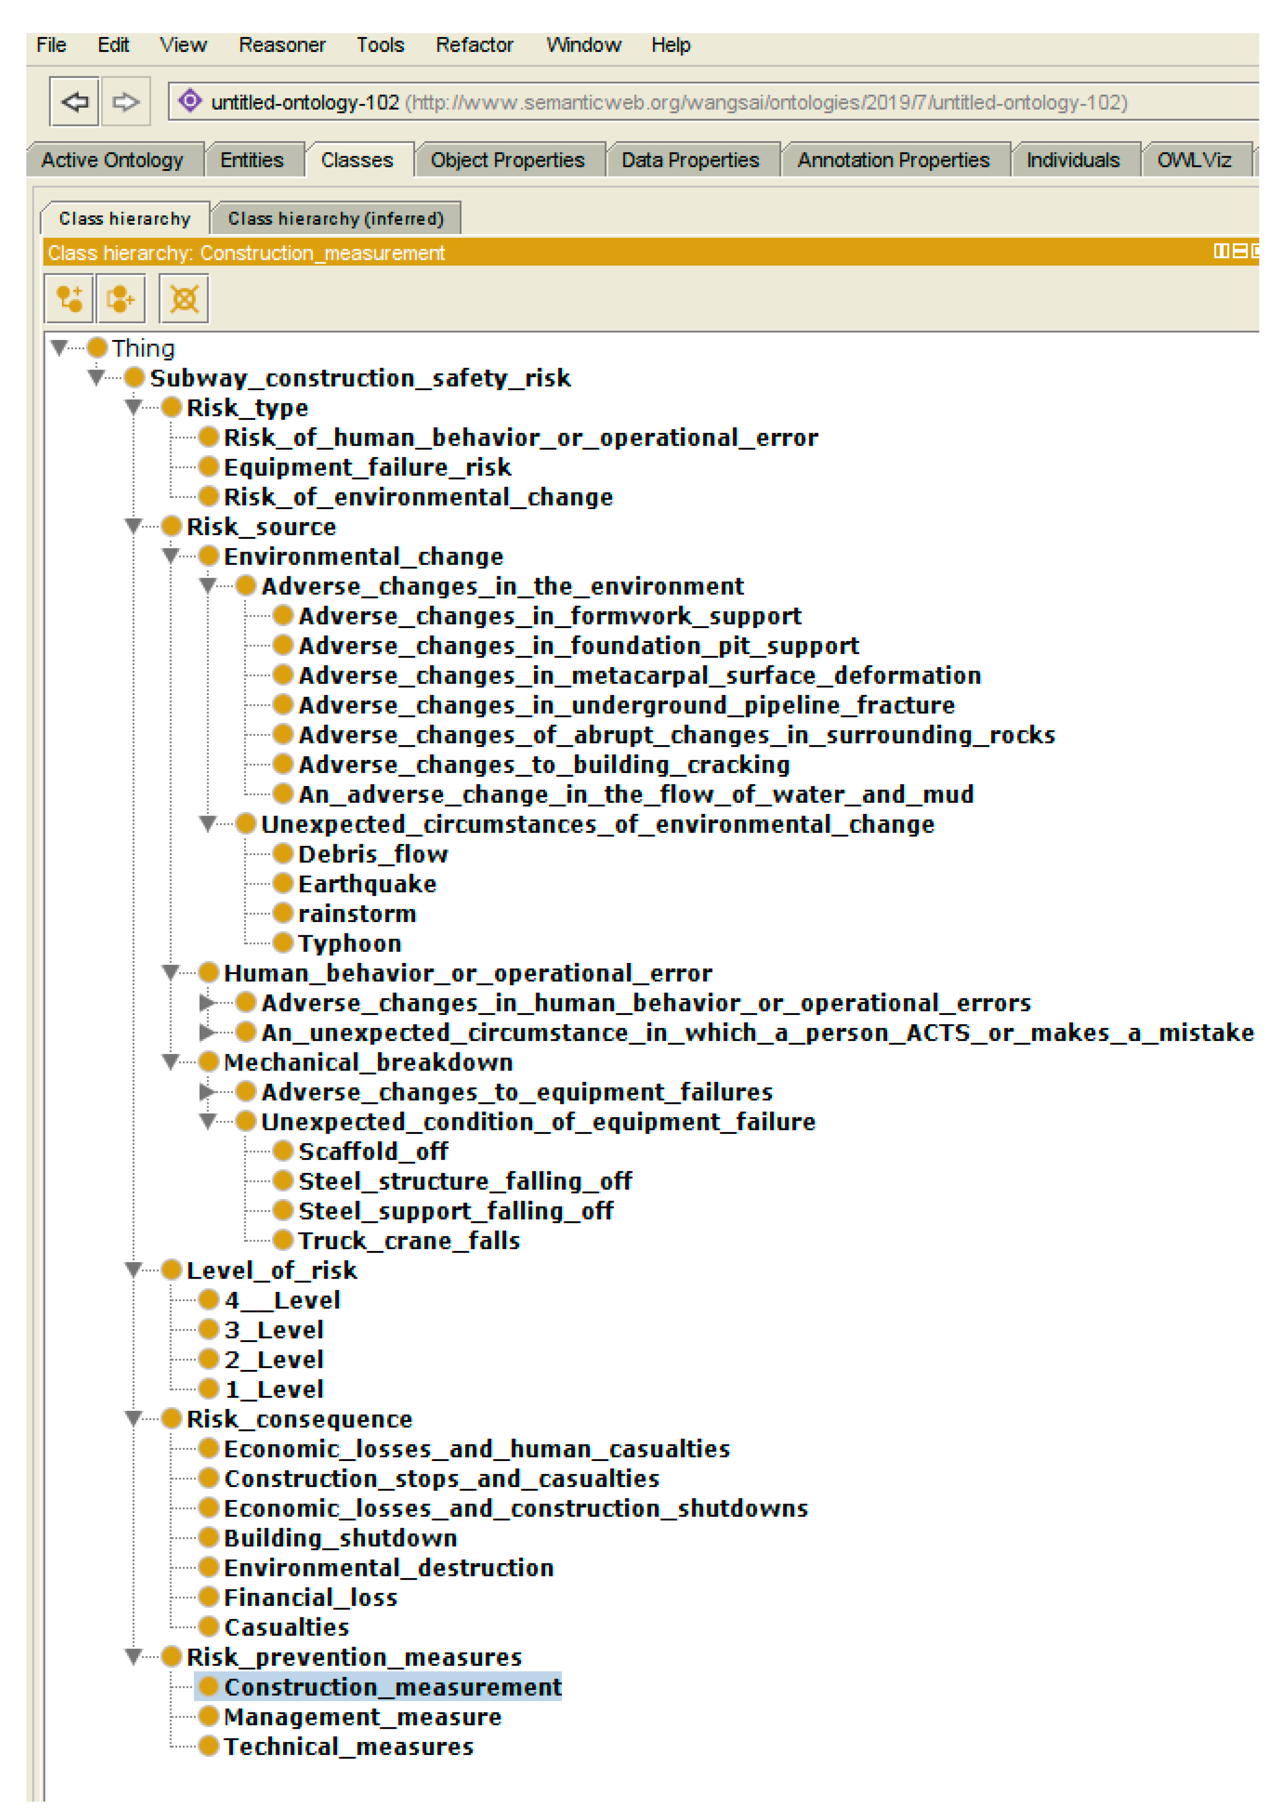This screenshot has width=1282, height=1817.
Task: Select Financial_loss in the tree
Action: pyautogui.click(x=310, y=1598)
